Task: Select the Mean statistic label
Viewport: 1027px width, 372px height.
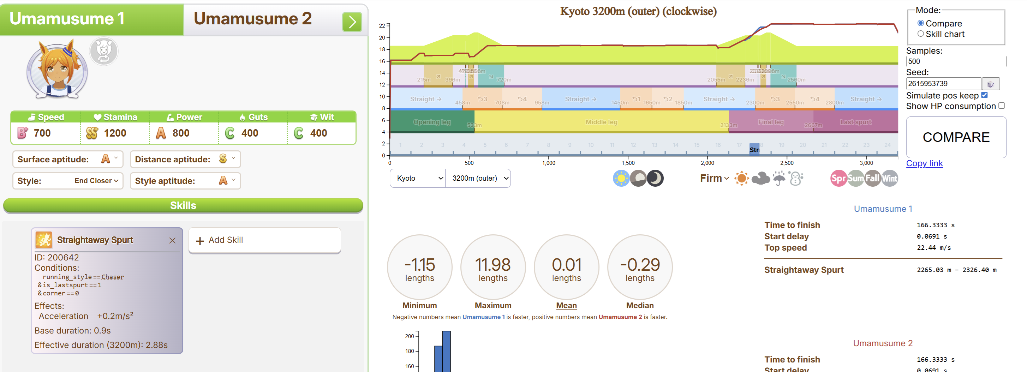Action: pos(566,305)
